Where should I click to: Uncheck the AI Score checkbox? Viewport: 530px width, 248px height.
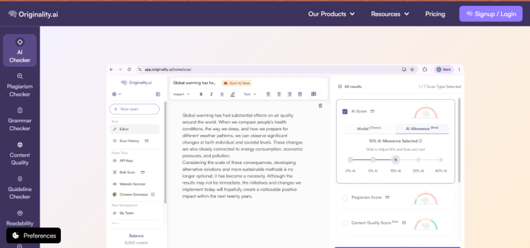pyautogui.click(x=345, y=111)
